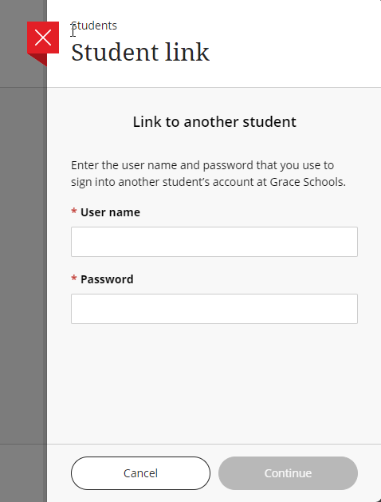Click footer space between Cancel and Continue
Image resolution: width=381 pixels, height=502 pixels.
pos(214,473)
